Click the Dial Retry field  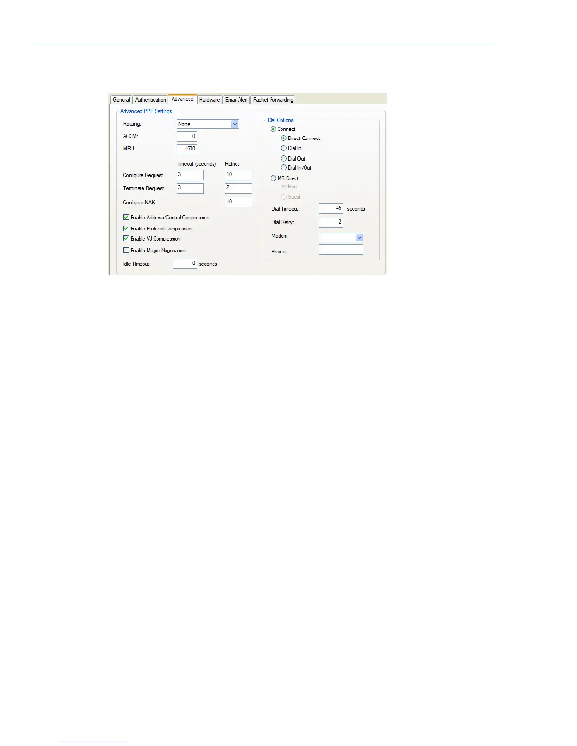[330, 222]
